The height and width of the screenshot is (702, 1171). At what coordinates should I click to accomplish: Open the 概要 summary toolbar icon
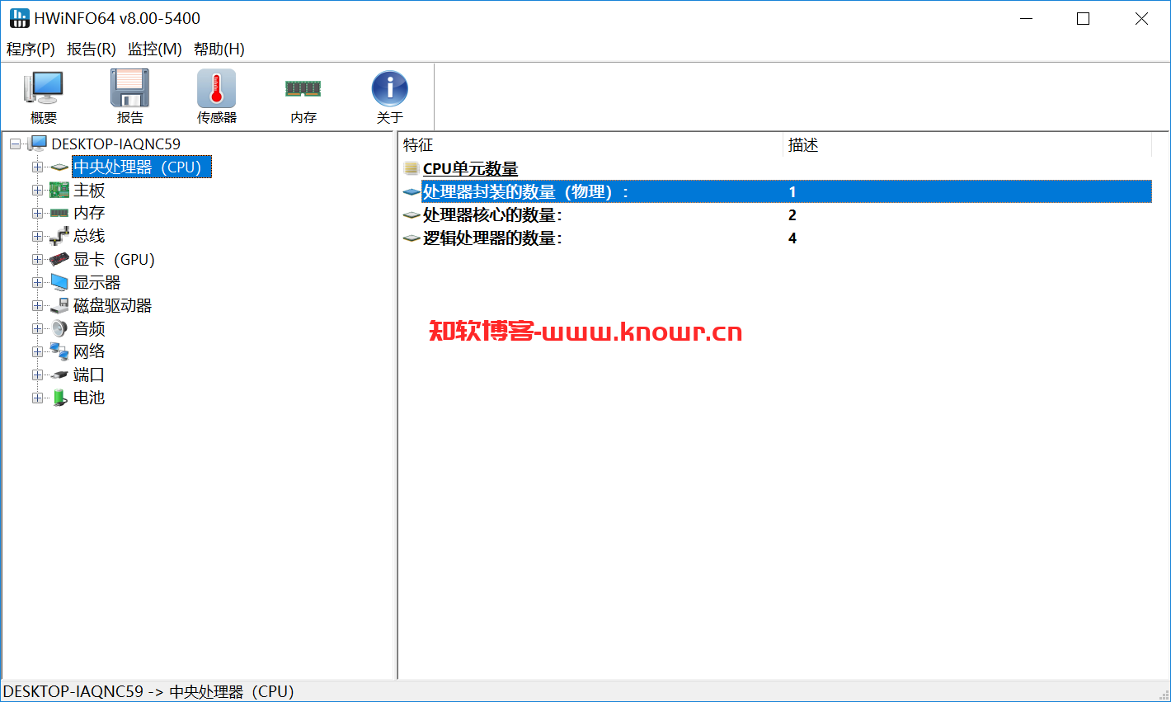[44, 89]
